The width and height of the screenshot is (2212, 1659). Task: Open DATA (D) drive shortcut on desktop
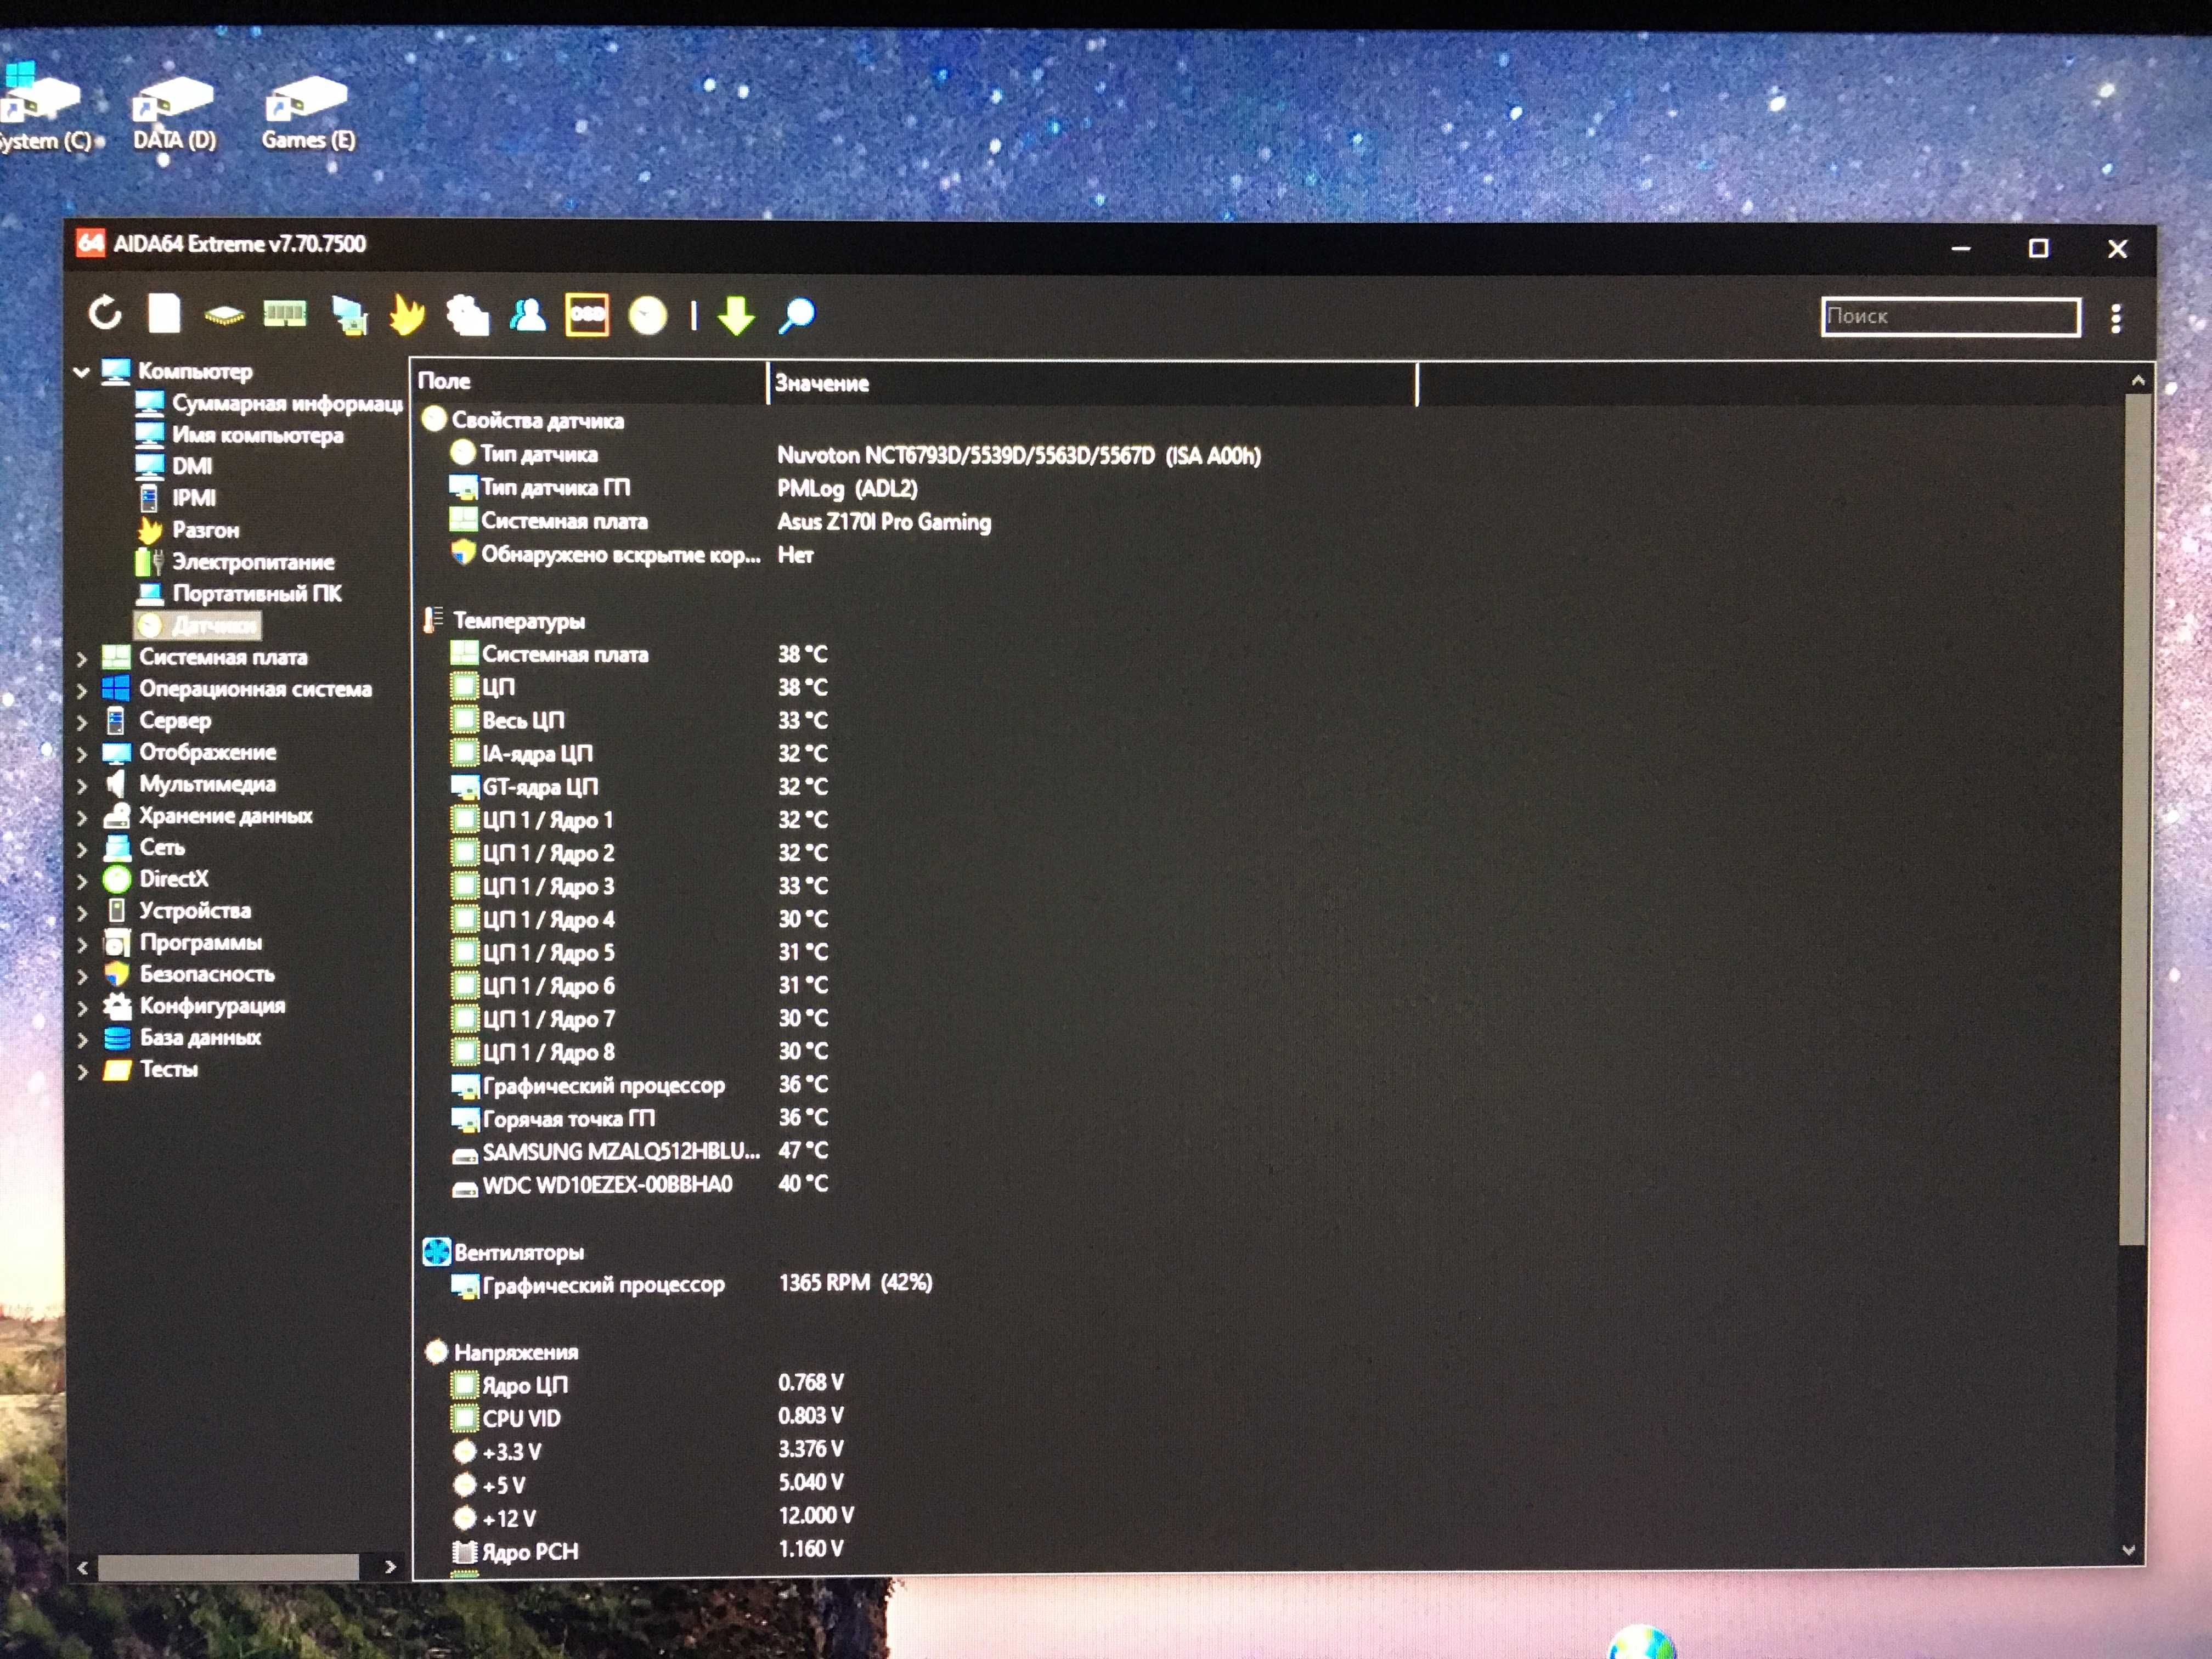tap(174, 113)
